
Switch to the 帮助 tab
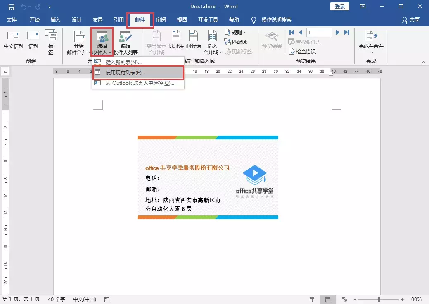(x=234, y=20)
